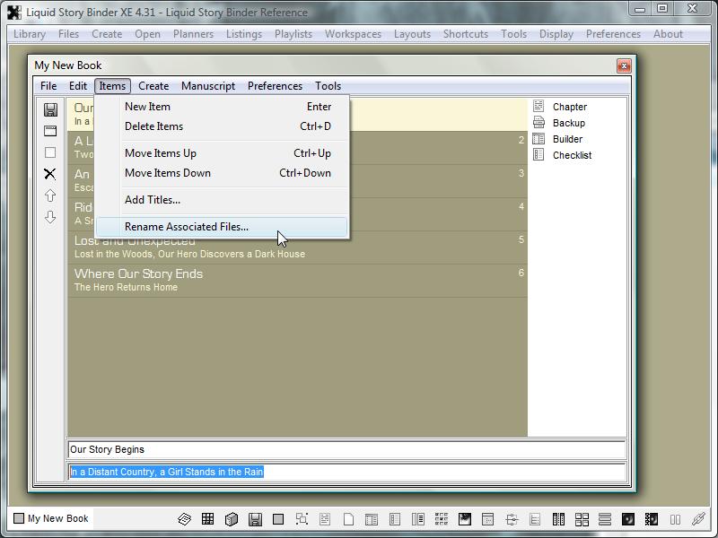Click the My New Book taskbar button
Image resolution: width=718 pixels, height=538 pixels.
(x=51, y=518)
